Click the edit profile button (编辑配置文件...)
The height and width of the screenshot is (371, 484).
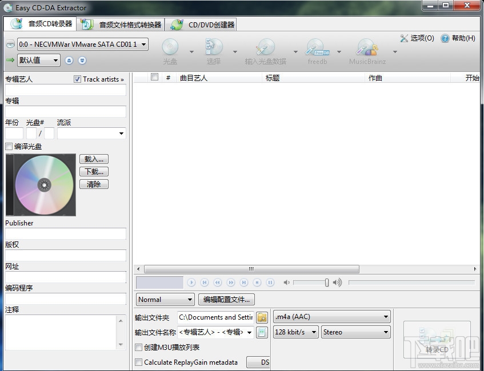[x=226, y=300]
